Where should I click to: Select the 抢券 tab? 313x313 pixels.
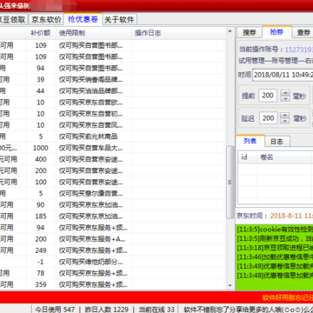[x=276, y=32]
